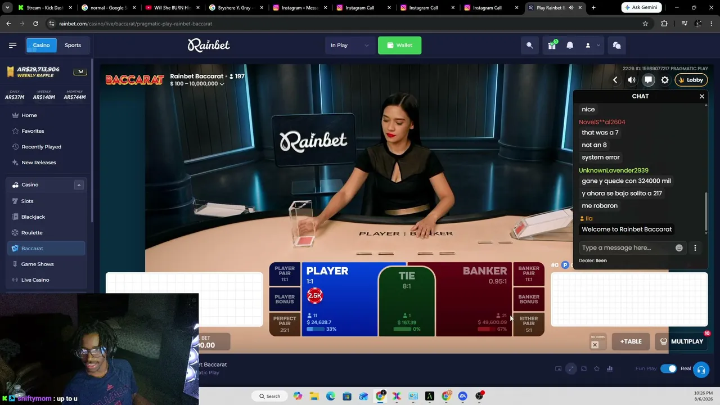Image resolution: width=720 pixels, height=405 pixels.
Task: Mute the game sound speaker icon
Action: point(632,80)
